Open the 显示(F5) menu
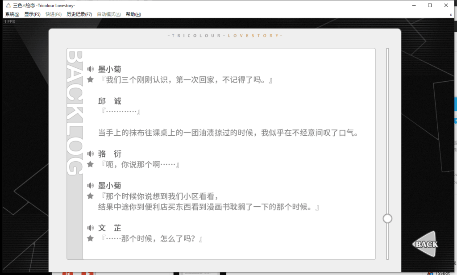 point(32,14)
